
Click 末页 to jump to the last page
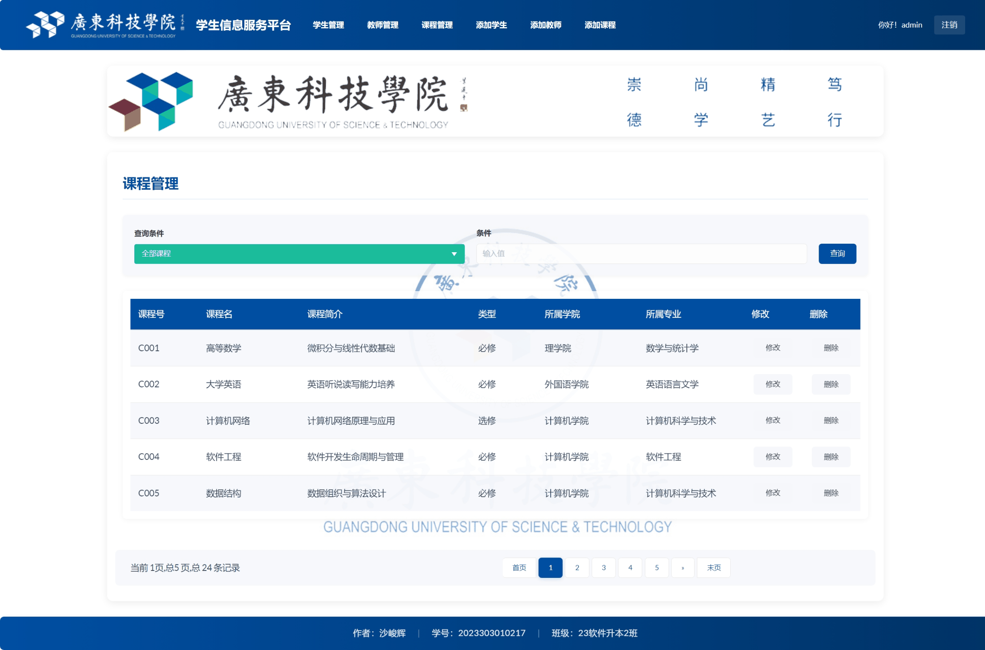coord(713,568)
